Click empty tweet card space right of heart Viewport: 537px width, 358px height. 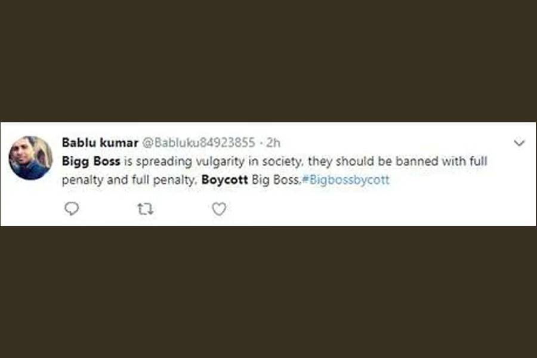coord(370,209)
